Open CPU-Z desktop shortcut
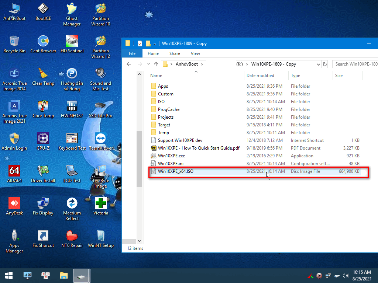This screenshot has height=283, width=378. point(43,142)
